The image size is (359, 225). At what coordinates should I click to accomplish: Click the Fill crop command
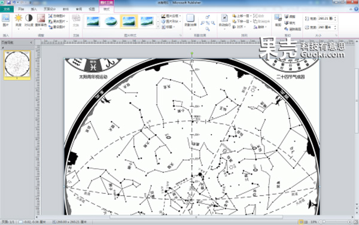point(290,23)
